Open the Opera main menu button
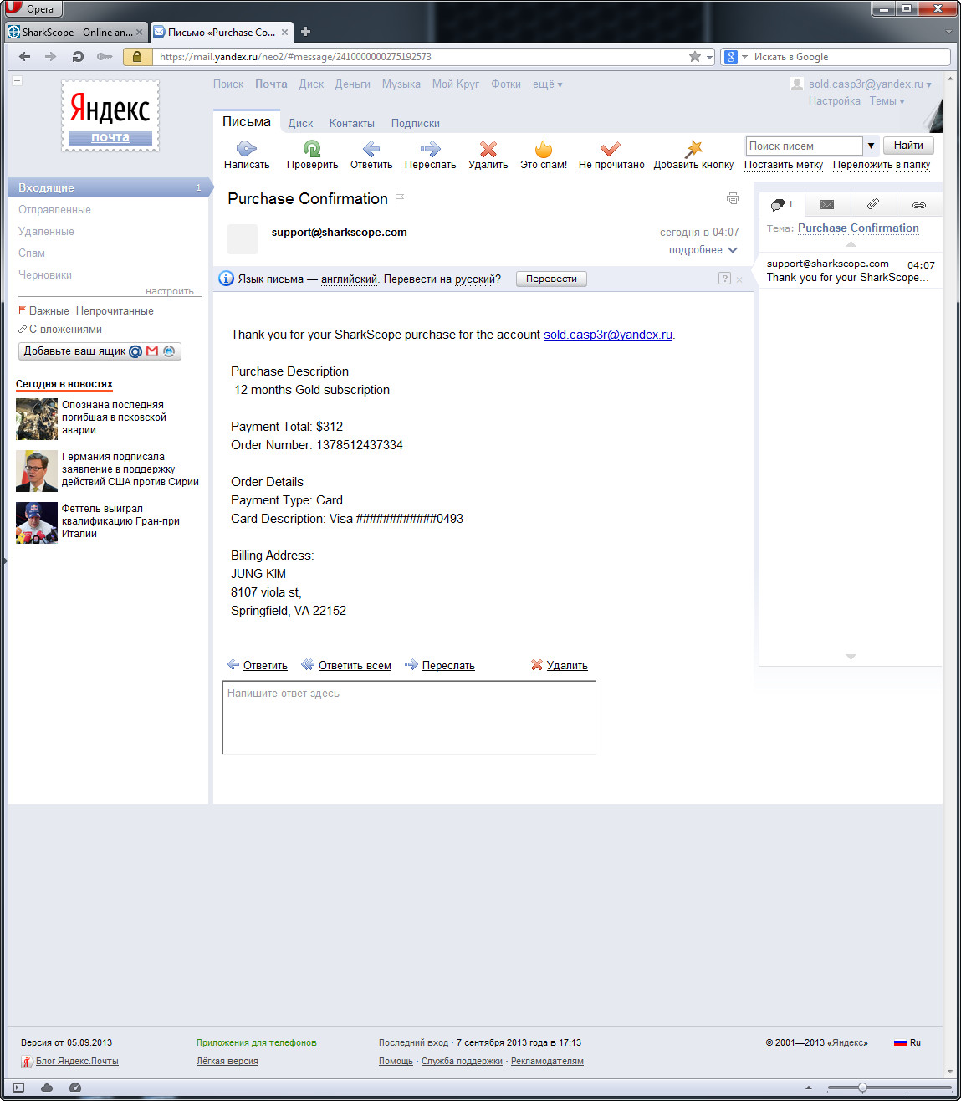Viewport: 961px width, 1101px height. (x=32, y=9)
